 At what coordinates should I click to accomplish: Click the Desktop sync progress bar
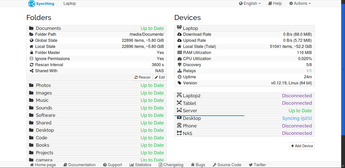[x=209, y=116]
